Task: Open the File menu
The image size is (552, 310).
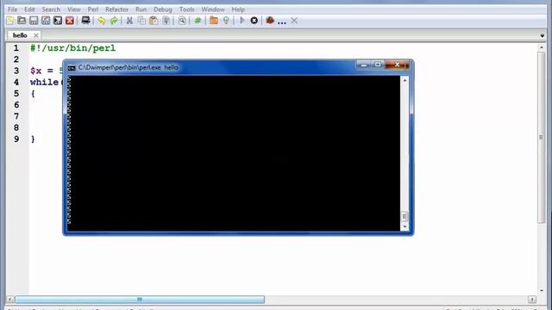Action: 12,9
